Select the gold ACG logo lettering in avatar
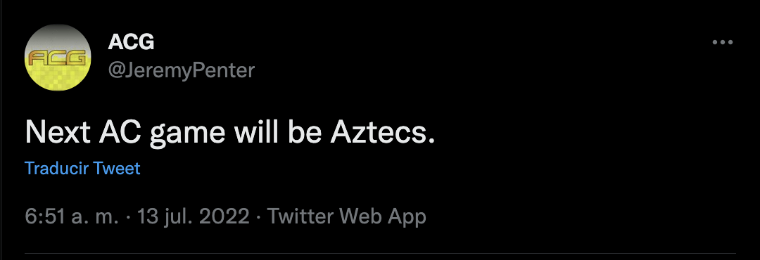This screenshot has height=260, width=760. pyautogui.click(x=58, y=58)
